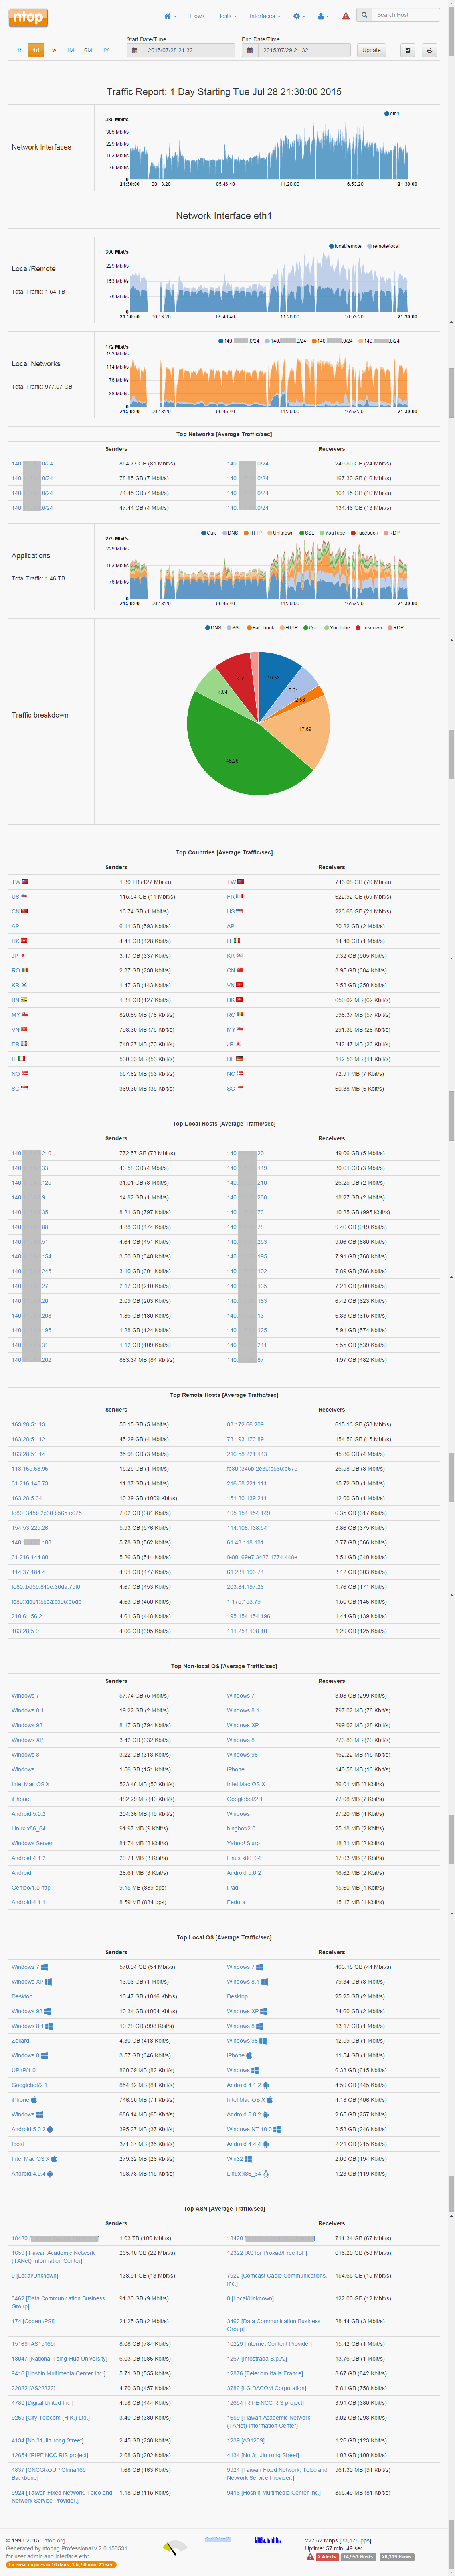The width and height of the screenshot is (455, 2576).
Task: Select the 1d time range
Action: tap(36, 50)
